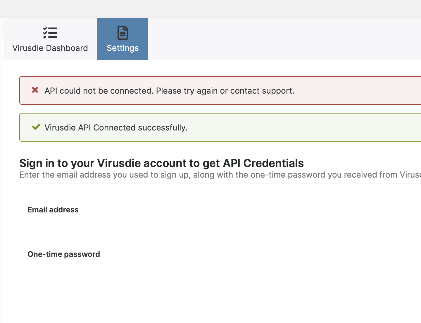Viewport: 421px width, 323px height.
Task: Click the green checkmark success icon
Action: point(36,127)
